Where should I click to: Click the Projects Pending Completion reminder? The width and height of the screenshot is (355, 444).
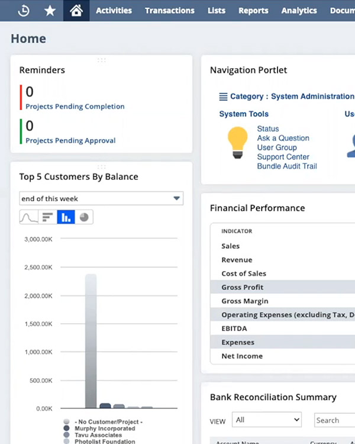coord(75,107)
